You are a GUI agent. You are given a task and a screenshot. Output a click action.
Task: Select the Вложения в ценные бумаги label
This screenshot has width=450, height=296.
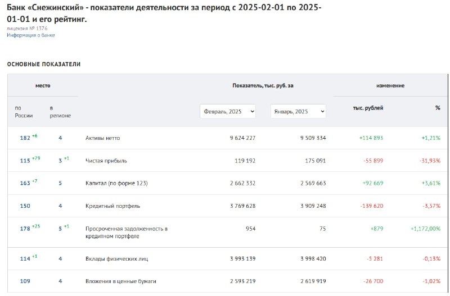tap(121, 281)
